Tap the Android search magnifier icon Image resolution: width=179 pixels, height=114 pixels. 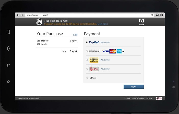pos(8,82)
